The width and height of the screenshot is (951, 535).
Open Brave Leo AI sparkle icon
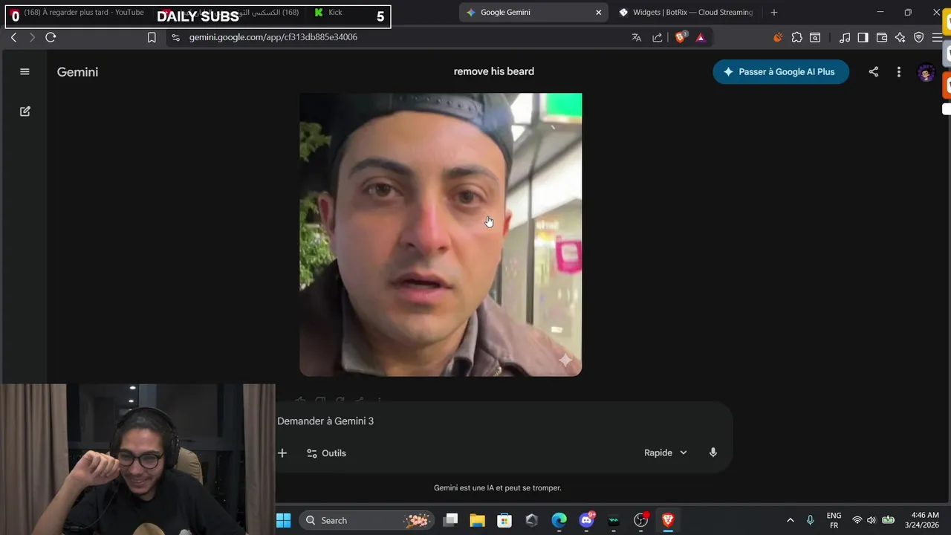pos(900,37)
